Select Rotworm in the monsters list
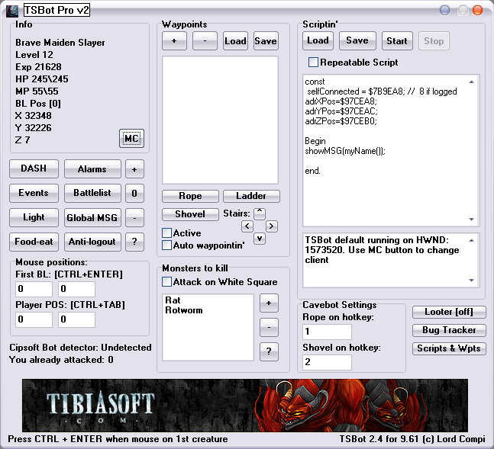The height and width of the screenshot is (449, 494). coord(182,310)
